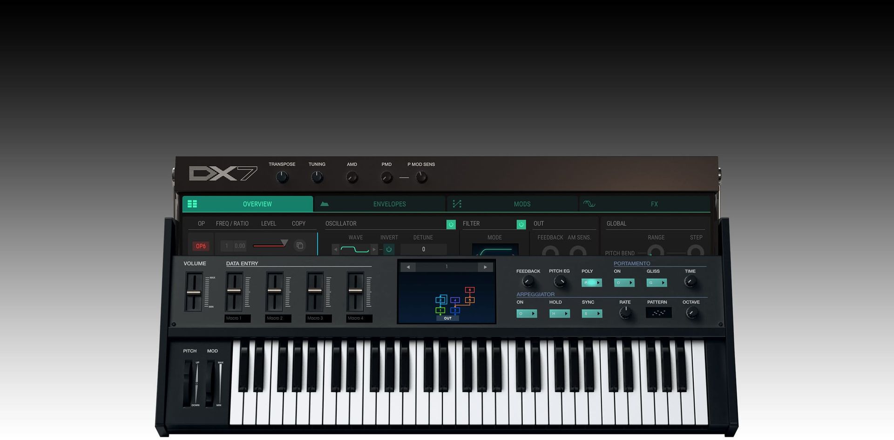The width and height of the screenshot is (894, 440).
Task: Toggle the Filter power button
Action: coord(521,224)
